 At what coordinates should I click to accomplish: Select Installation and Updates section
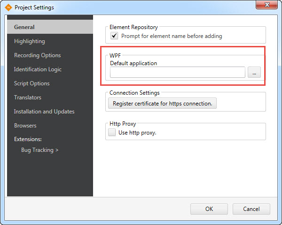(44, 112)
